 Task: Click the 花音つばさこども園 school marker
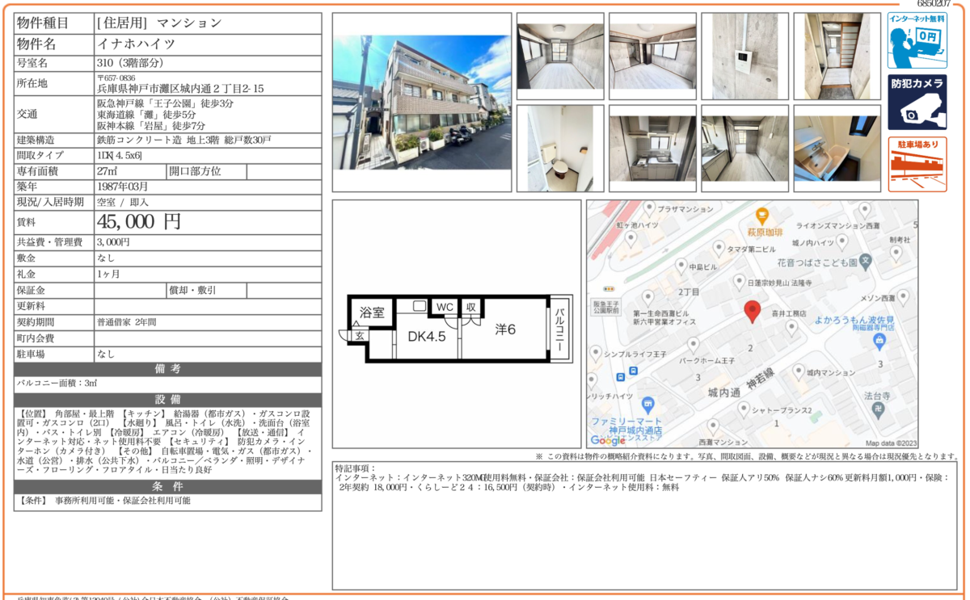tap(865, 262)
